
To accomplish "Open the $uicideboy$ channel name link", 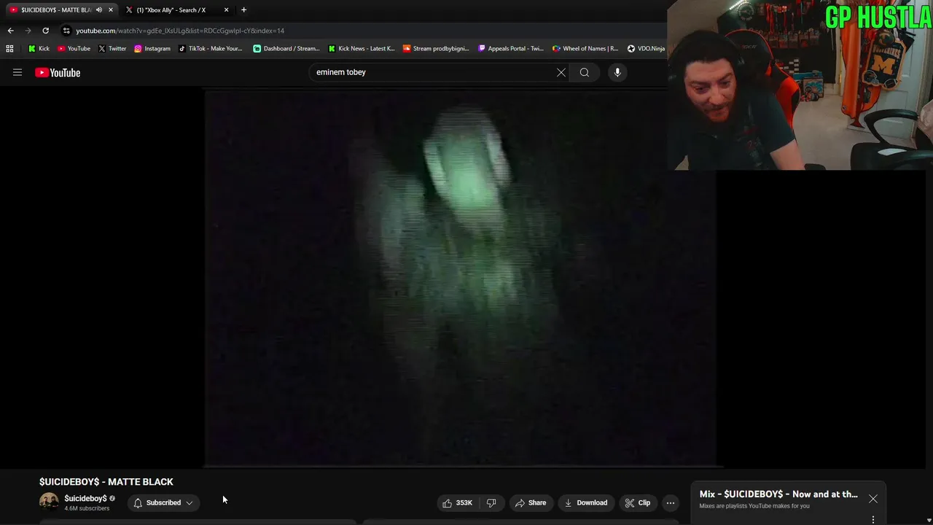I will [85, 499].
